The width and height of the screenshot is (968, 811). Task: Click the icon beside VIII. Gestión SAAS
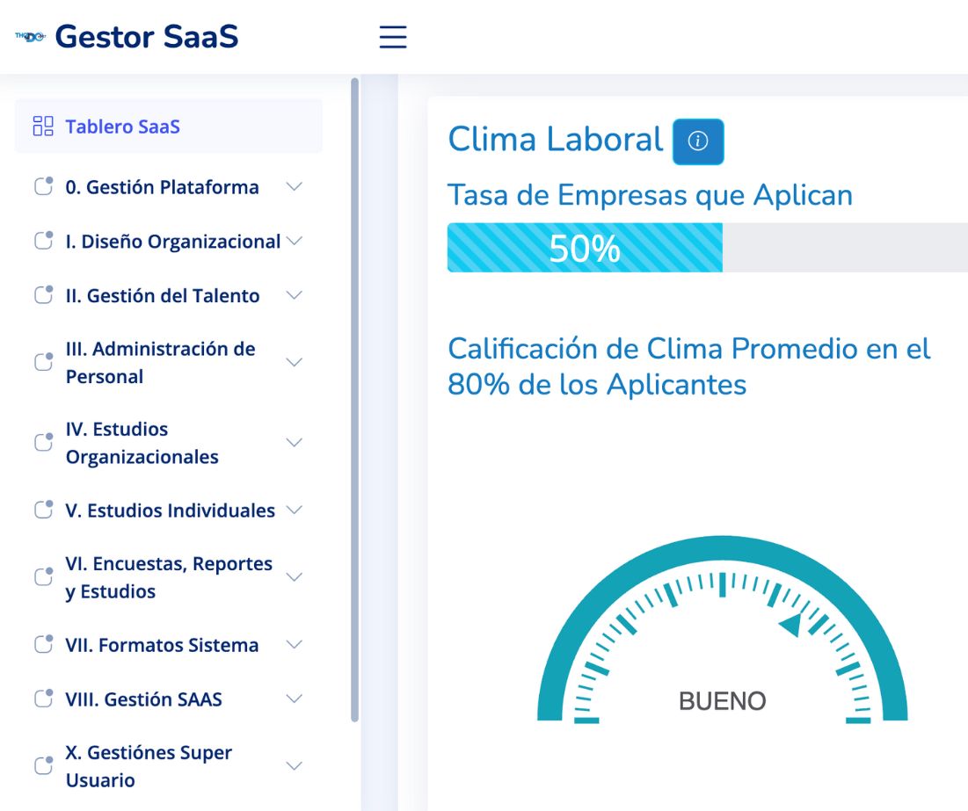[43, 698]
